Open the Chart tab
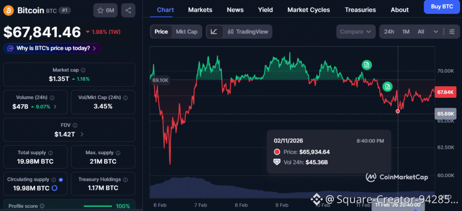 tap(165, 10)
